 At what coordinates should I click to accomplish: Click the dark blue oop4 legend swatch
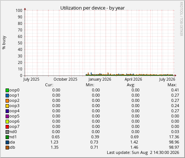tap(7, 111)
